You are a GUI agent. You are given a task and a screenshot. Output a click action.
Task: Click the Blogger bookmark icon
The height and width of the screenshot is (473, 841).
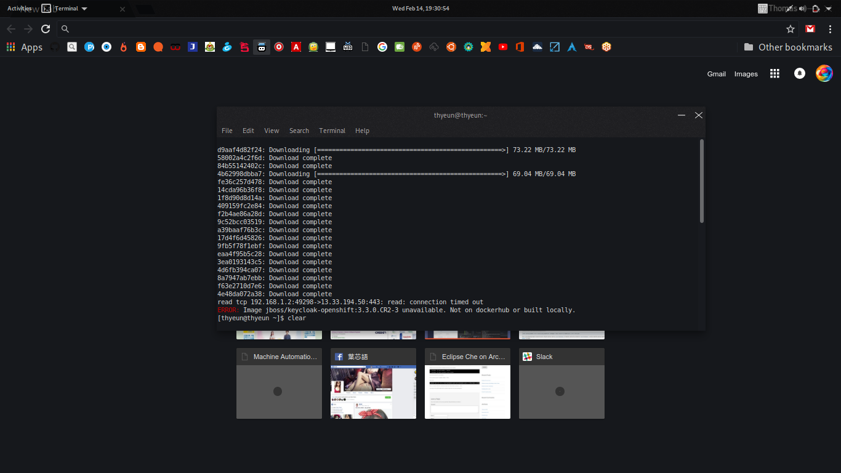[x=140, y=47]
